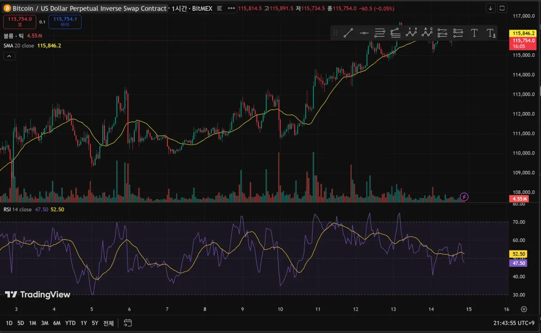Select the horizontal line drawing tool

364,32
